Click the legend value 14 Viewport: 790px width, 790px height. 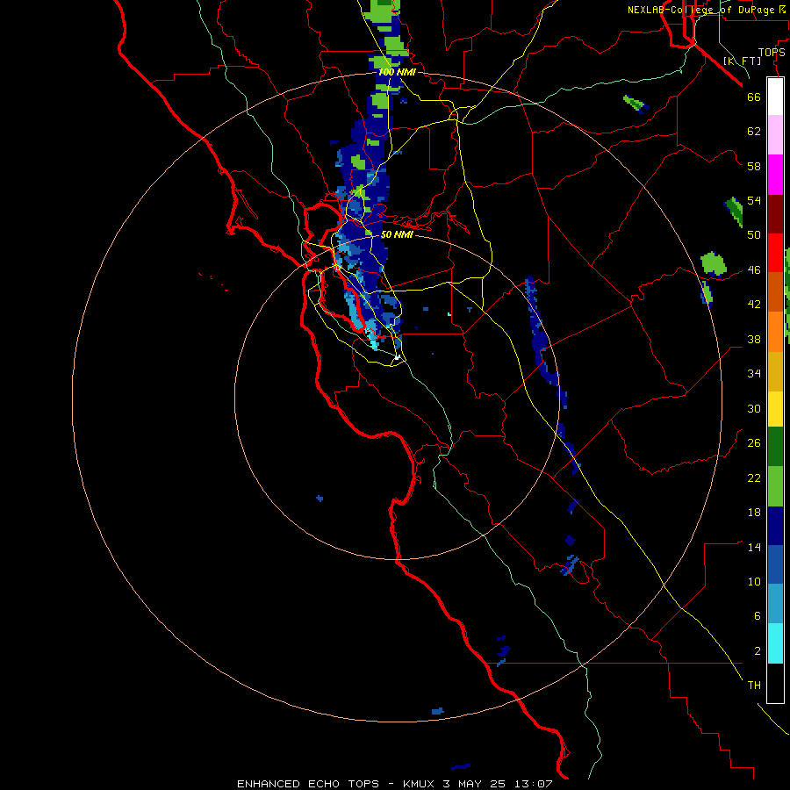point(754,547)
